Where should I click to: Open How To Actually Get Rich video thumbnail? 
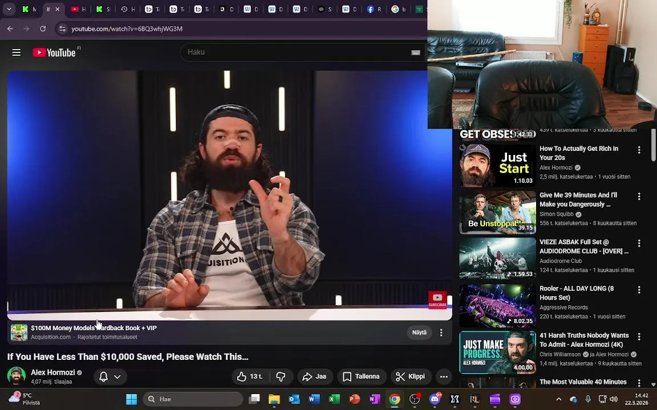[x=497, y=166]
